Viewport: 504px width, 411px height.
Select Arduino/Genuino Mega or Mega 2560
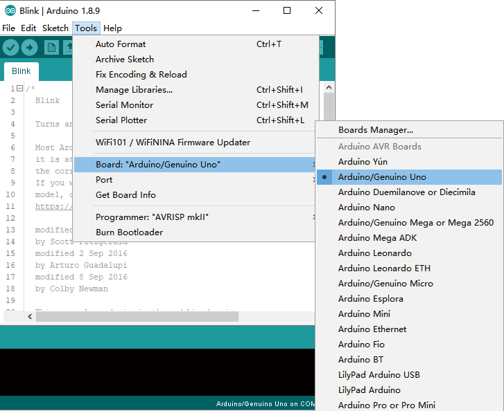(x=409, y=223)
